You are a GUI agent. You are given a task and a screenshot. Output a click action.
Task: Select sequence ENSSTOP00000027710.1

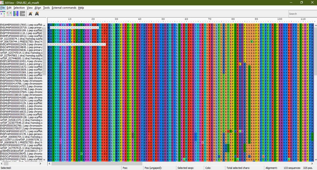[x=21, y=145]
